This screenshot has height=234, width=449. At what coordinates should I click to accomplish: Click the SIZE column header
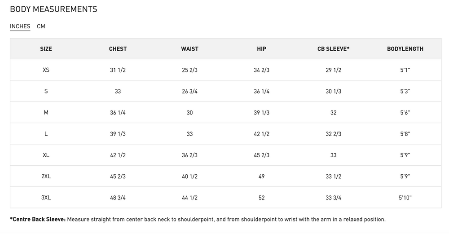46,49
